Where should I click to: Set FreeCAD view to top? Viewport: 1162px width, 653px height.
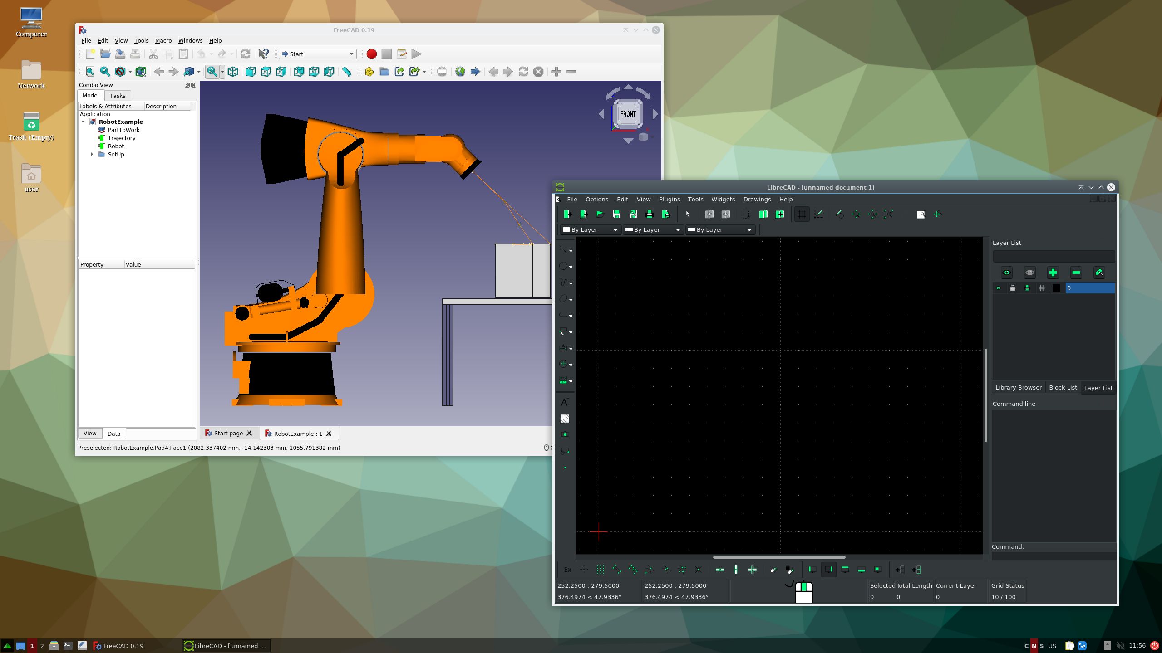[266, 72]
